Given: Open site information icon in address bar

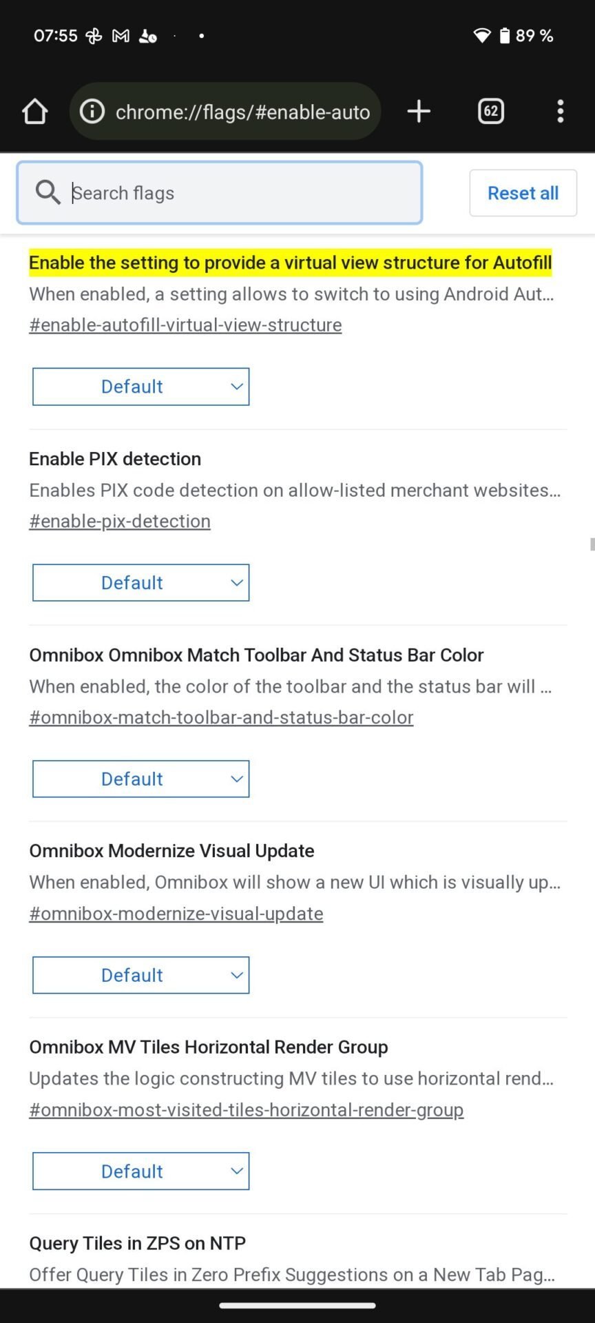Looking at the screenshot, I should (x=92, y=112).
